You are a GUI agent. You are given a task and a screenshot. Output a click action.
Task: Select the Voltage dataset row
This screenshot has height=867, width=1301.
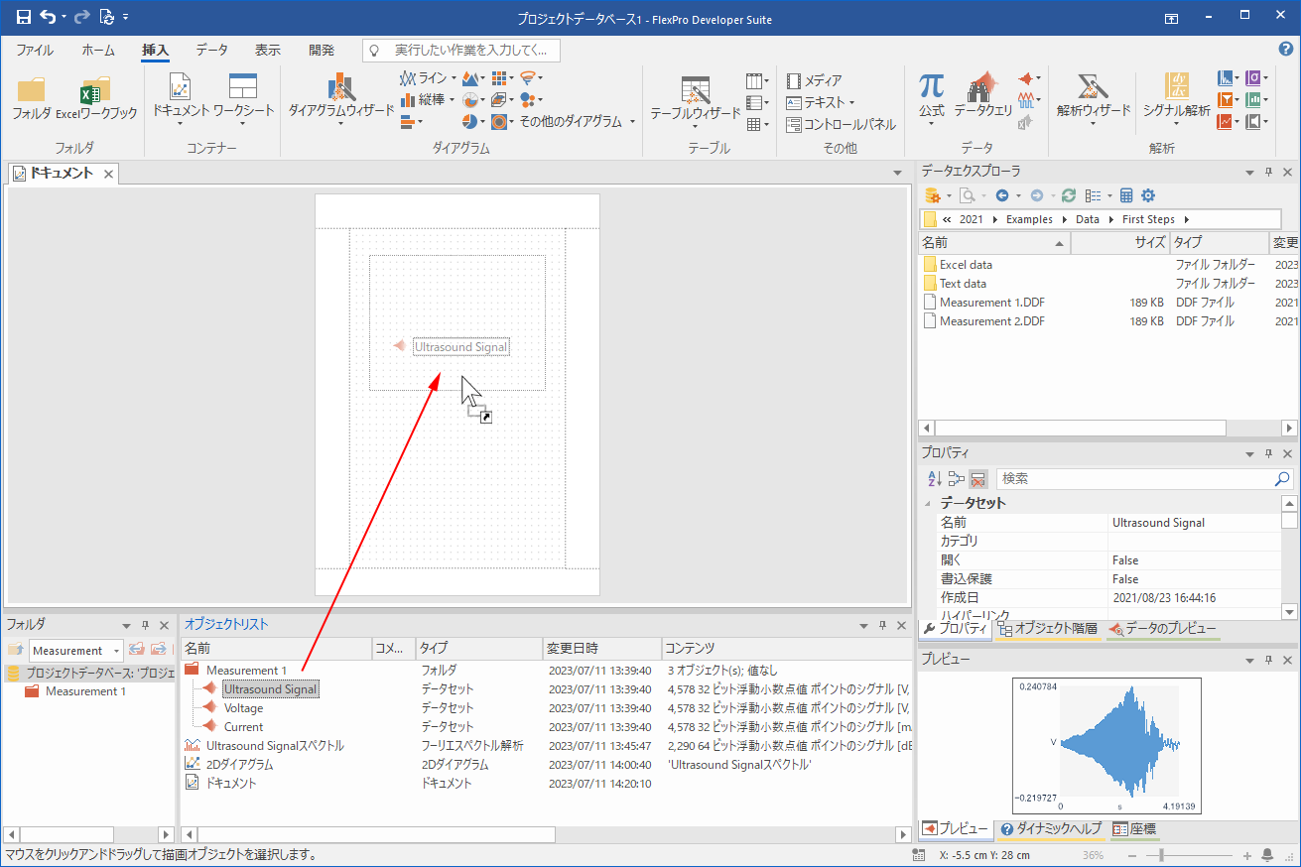click(243, 708)
